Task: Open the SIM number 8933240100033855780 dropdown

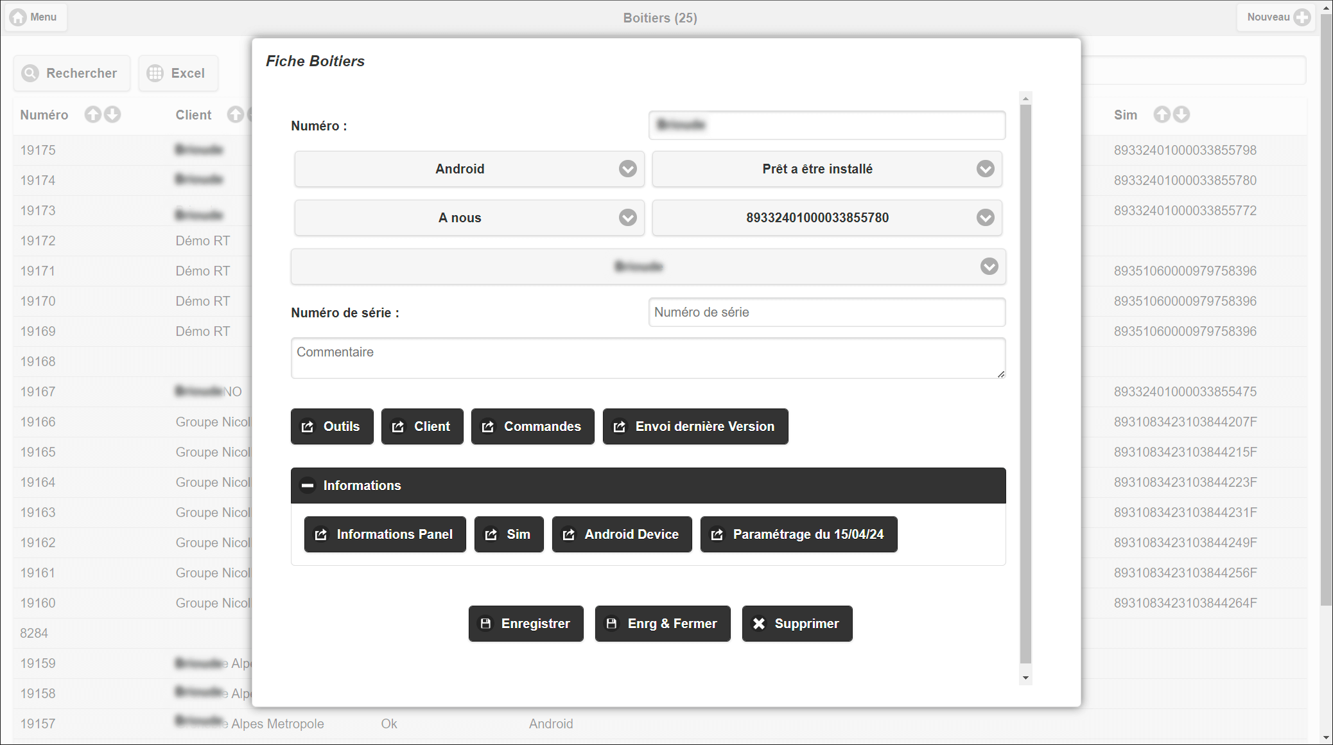Action: coord(826,218)
